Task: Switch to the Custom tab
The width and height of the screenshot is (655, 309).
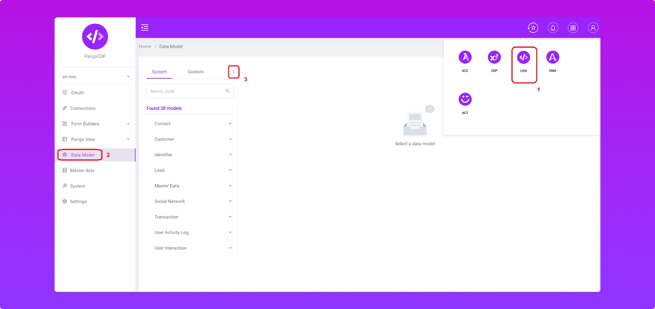Action: click(x=195, y=72)
